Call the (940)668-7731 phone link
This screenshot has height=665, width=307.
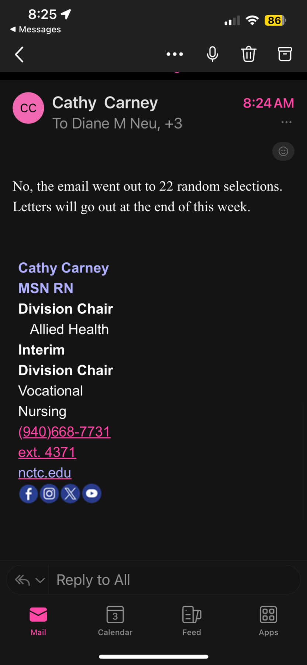[x=65, y=432]
